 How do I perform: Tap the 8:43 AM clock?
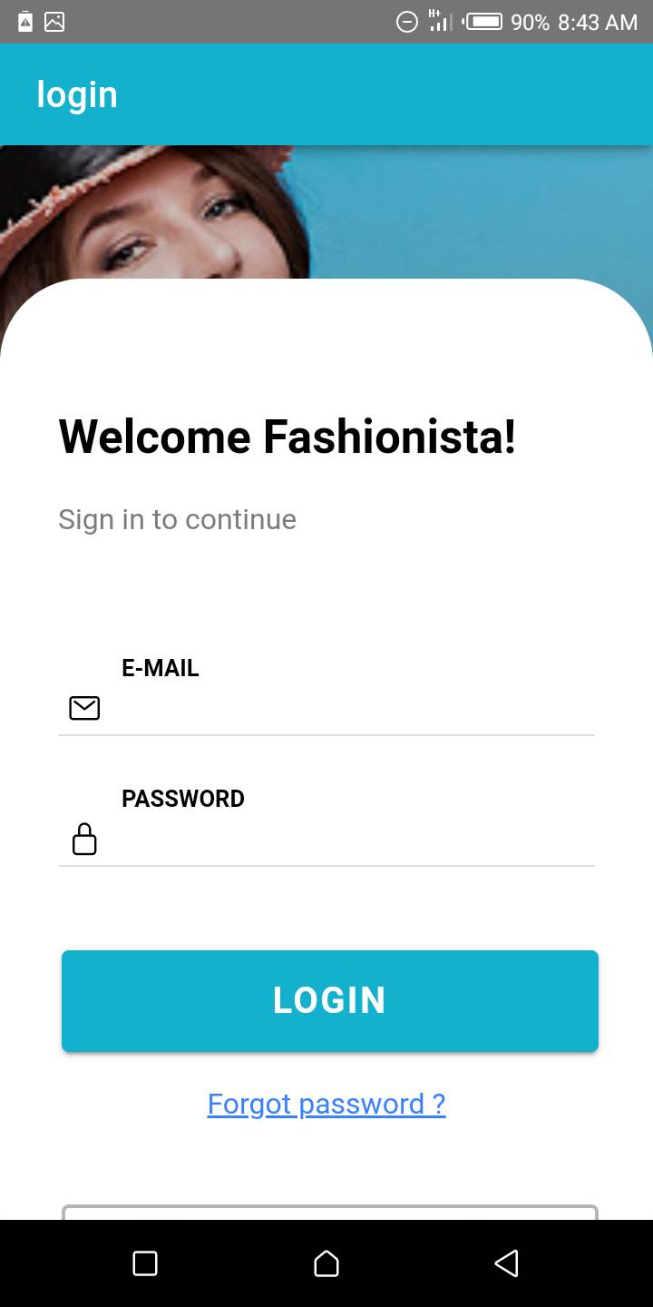(598, 22)
